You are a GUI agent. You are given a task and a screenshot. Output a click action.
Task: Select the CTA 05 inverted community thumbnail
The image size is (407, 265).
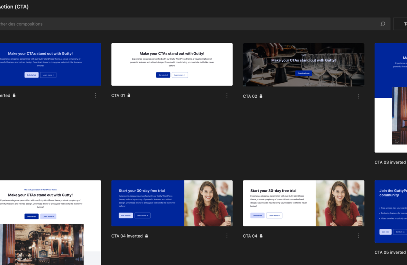390,212
